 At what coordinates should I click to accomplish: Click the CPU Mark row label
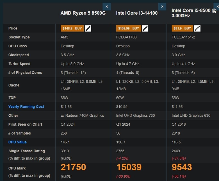tap(17, 168)
